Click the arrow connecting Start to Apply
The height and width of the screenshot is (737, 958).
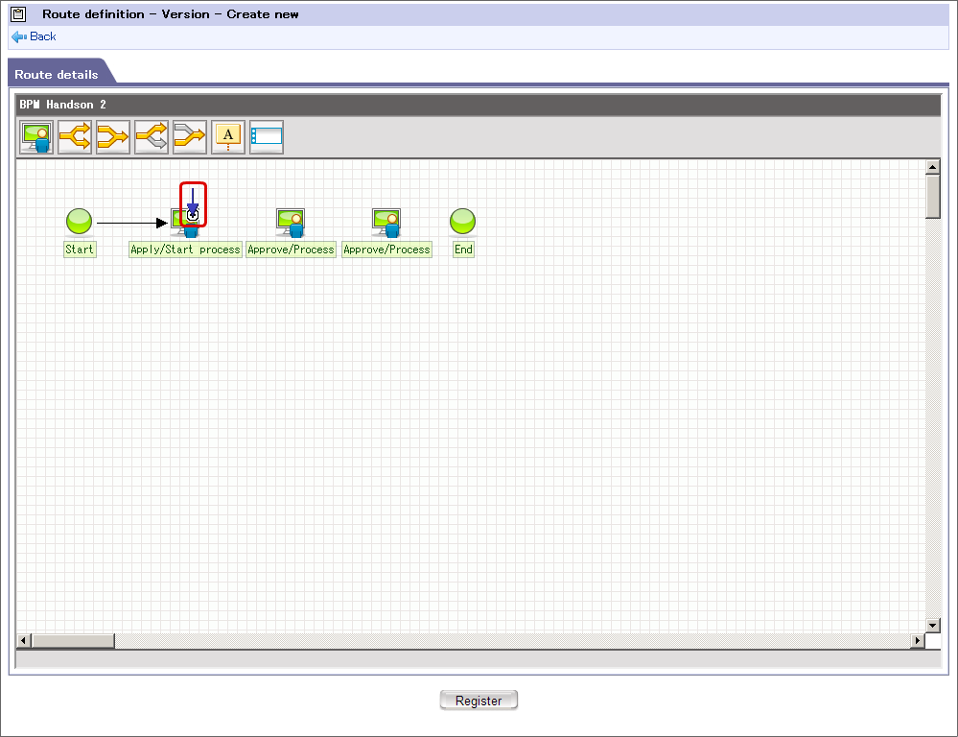pos(132,224)
